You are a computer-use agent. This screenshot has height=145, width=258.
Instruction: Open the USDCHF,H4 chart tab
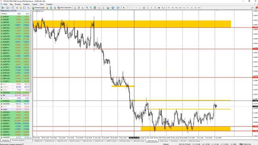(87, 141)
